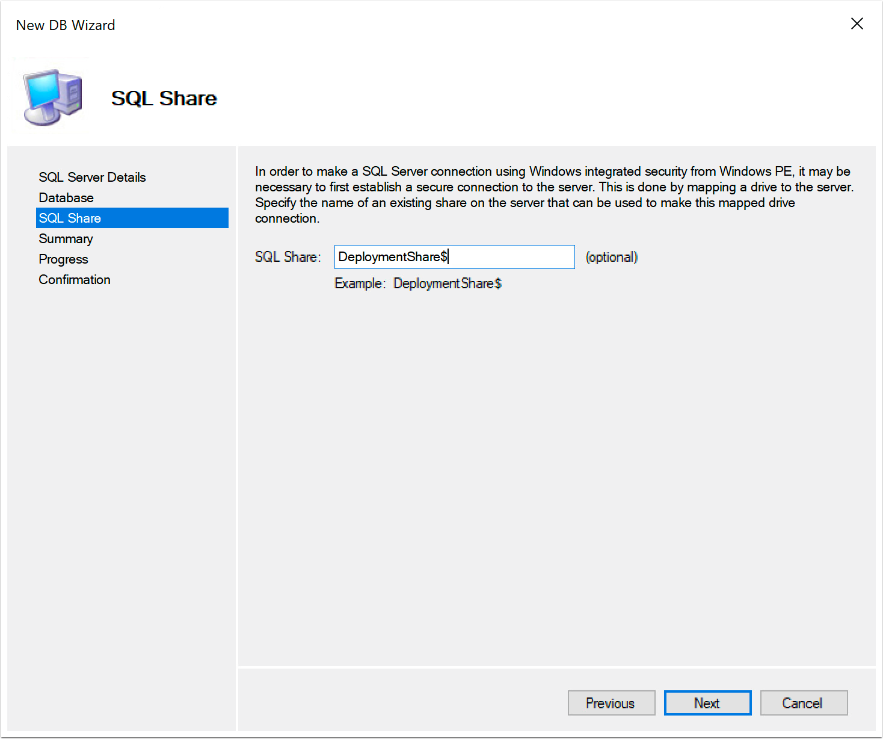Cancel the New DB Wizard
The width and height of the screenshot is (883, 739).
(804, 702)
